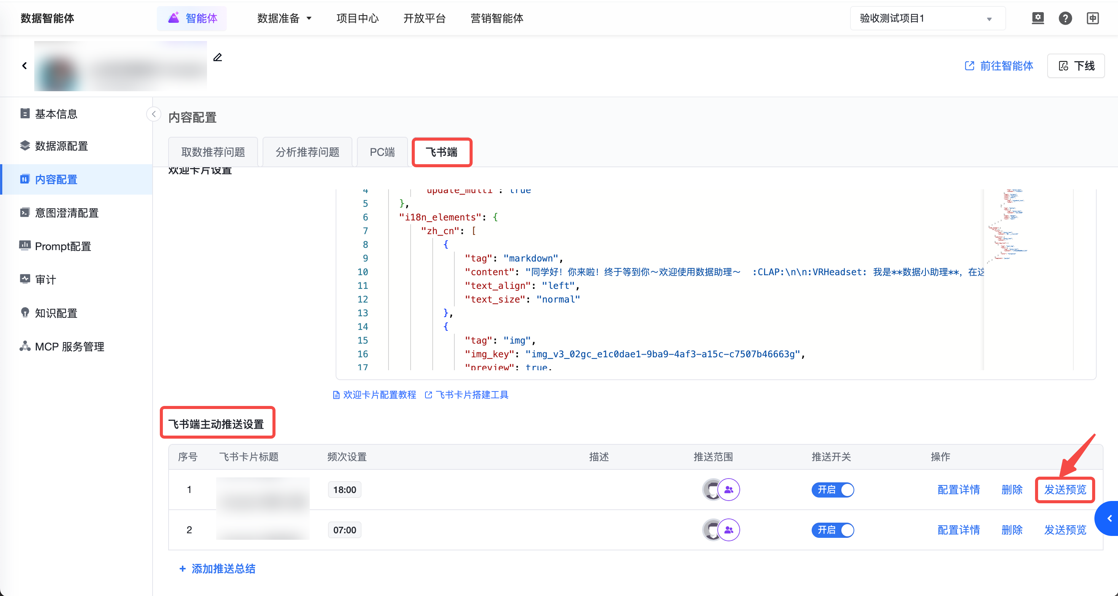Click the pencil edit icon beside agent name
Viewport: 1118px width, 596px height.
[217, 57]
